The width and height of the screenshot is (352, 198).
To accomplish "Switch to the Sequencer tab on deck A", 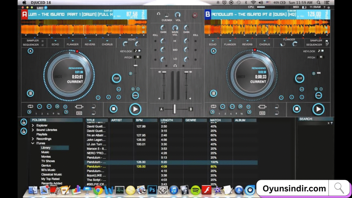I will pos(31,45).
